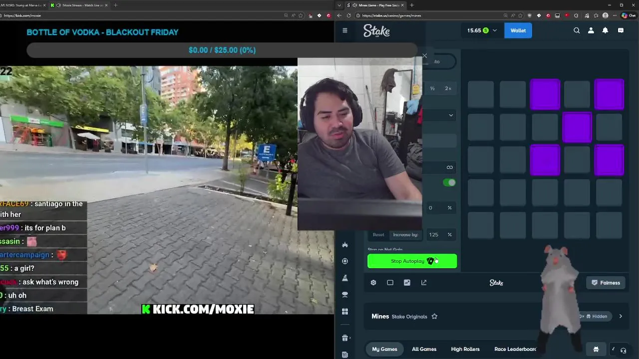Screen dimensions: 639x359
Task: Open tab search chevron in Stake window
Action: [x=340, y=5]
